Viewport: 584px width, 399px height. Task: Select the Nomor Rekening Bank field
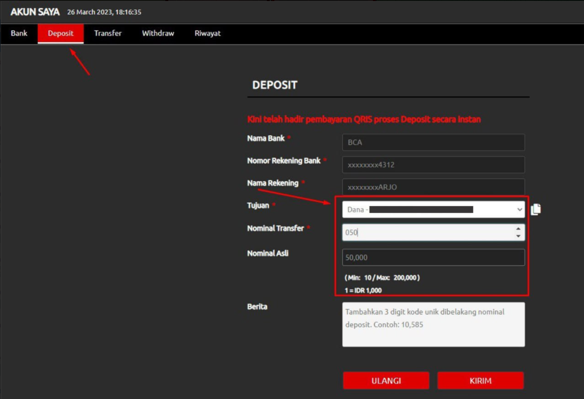[433, 165]
